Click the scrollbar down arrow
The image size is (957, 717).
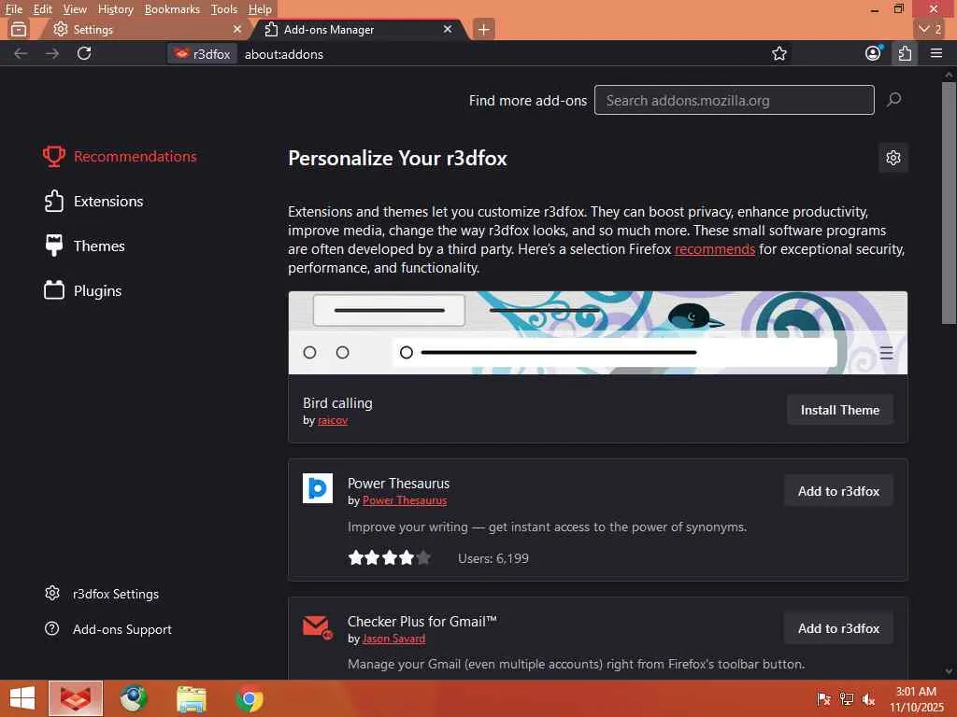pos(950,671)
